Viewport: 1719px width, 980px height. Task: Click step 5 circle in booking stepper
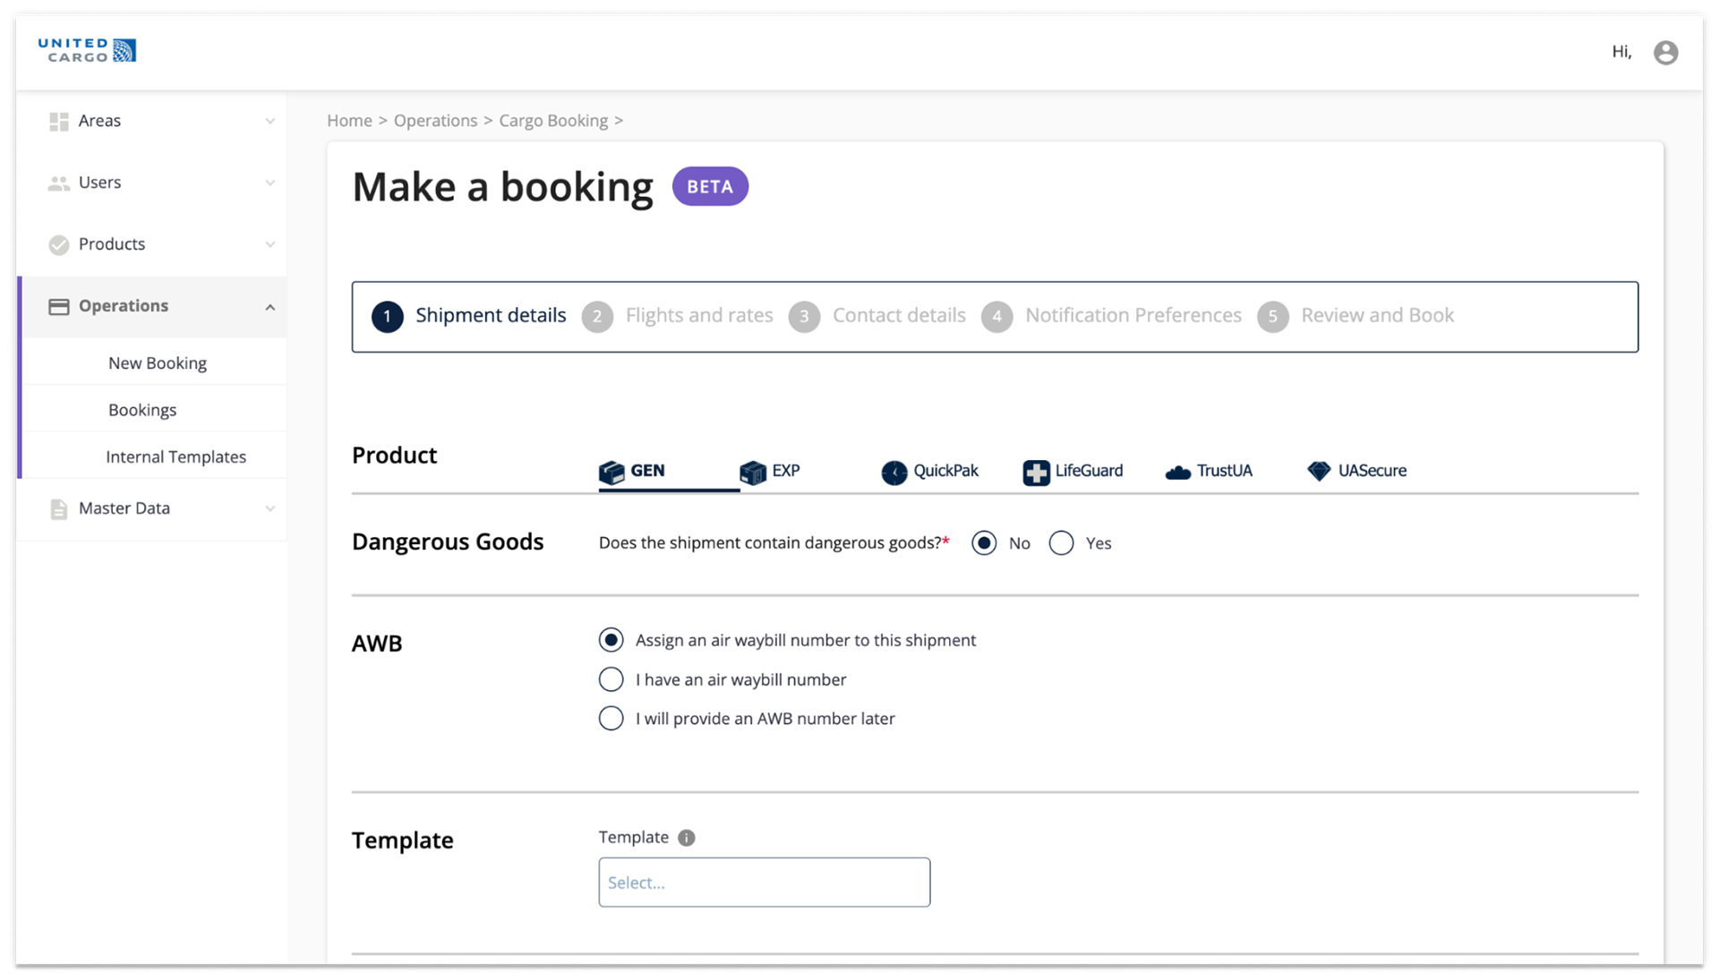tap(1272, 317)
